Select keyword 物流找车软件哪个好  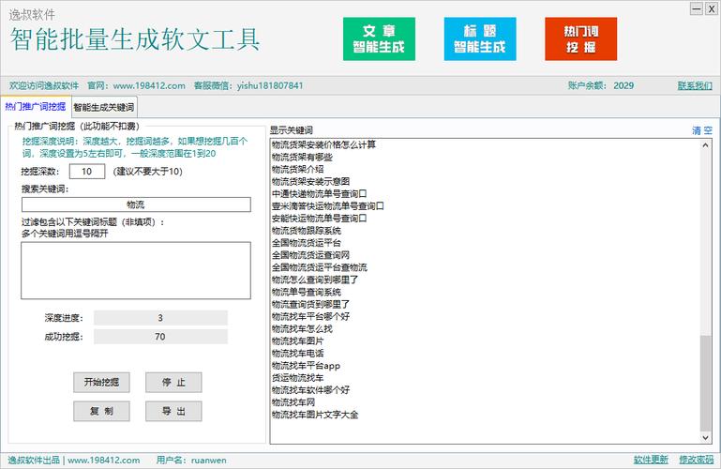click(310, 390)
